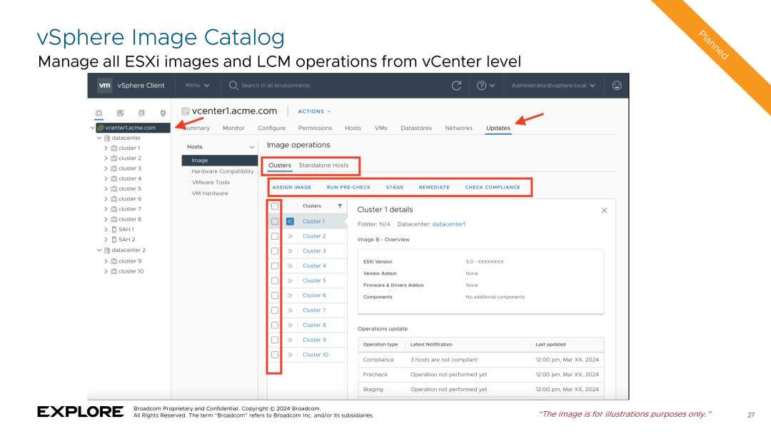Select Hardware Compatibility in sidebar
This screenshot has height=434, width=771.
point(223,171)
